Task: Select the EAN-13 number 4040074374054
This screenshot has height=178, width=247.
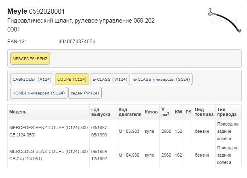Action: 77,42
